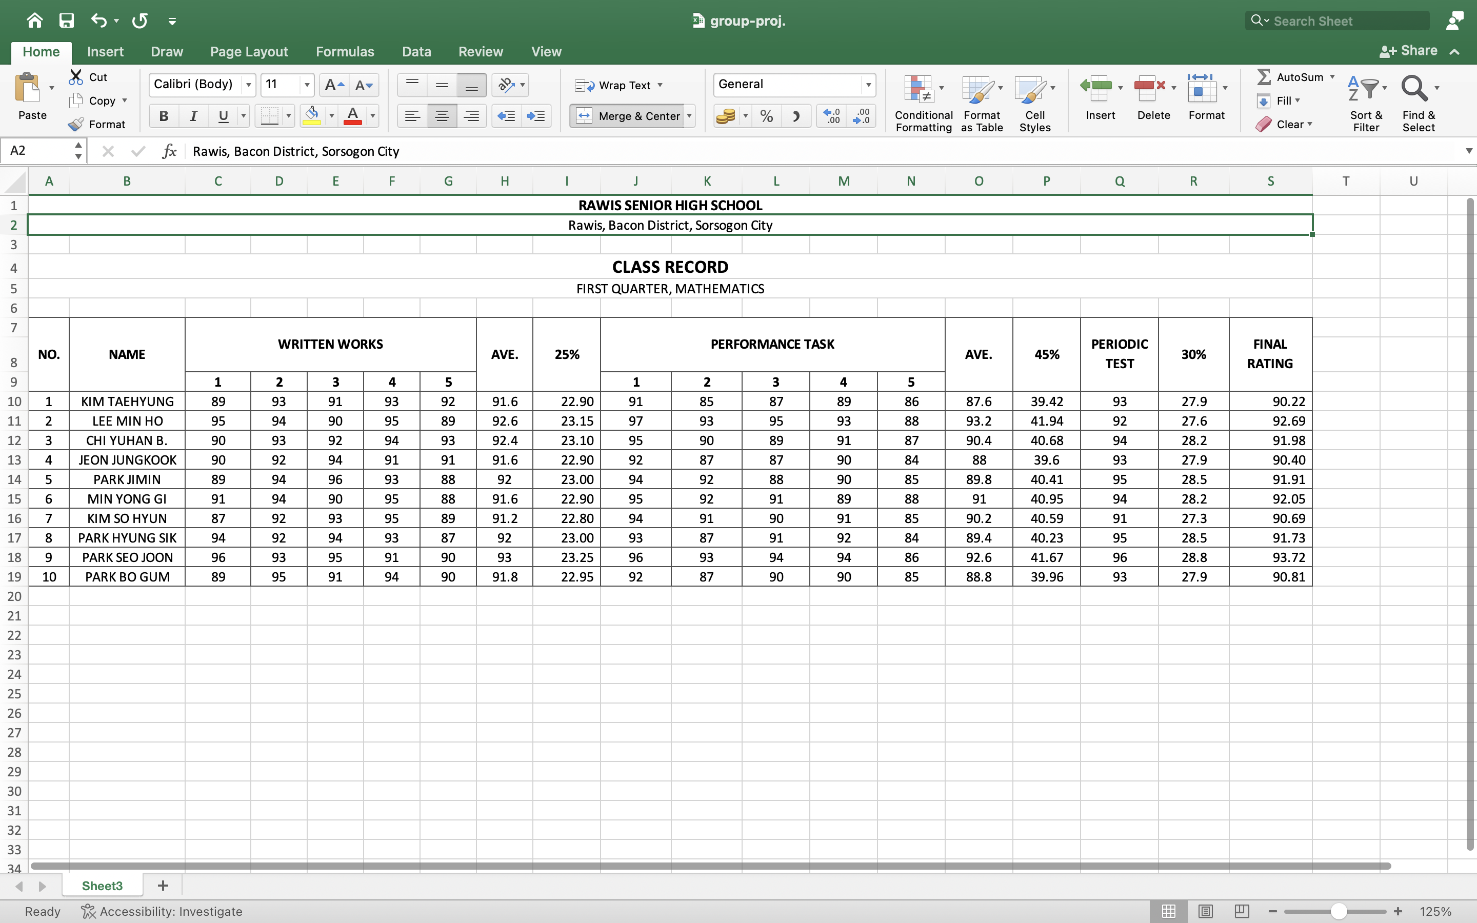This screenshot has width=1477, height=923.
Task: Click the Share button
Action: [x=1409, y=51]
